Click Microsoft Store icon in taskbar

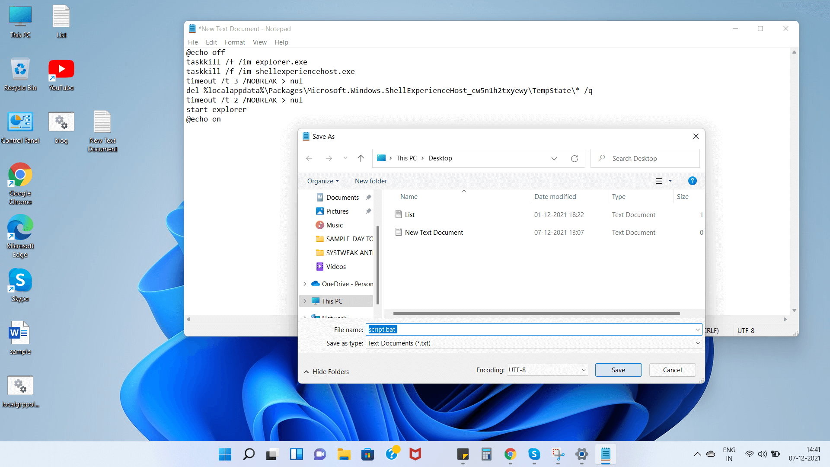[x=367, y=454]
